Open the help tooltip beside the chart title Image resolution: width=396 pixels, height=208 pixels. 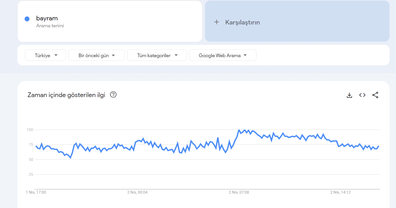113,95
